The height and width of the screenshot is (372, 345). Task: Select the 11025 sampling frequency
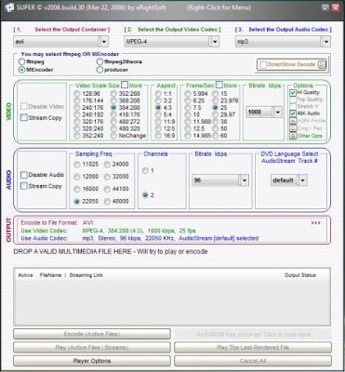pos(77,165)
